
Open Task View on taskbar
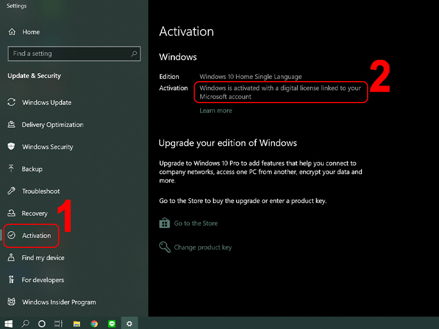click(x=59, y=324)
